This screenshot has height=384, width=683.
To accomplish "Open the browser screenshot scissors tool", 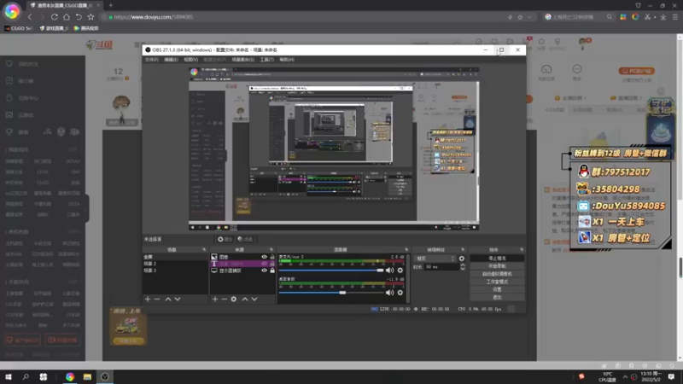I will (648, 17).
